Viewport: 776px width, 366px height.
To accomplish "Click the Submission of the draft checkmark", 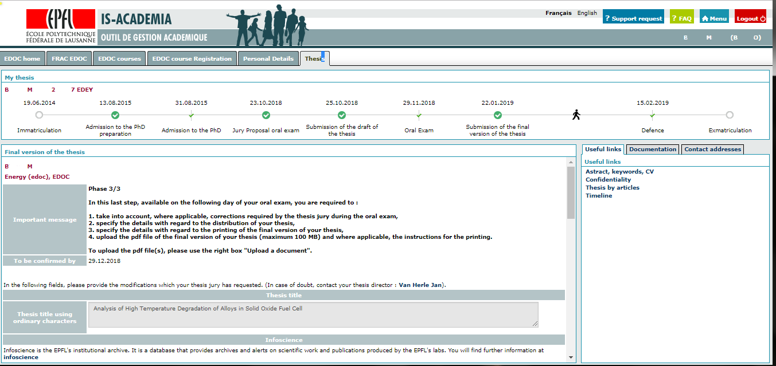I will pyautogui.click(x=342, y=115).
